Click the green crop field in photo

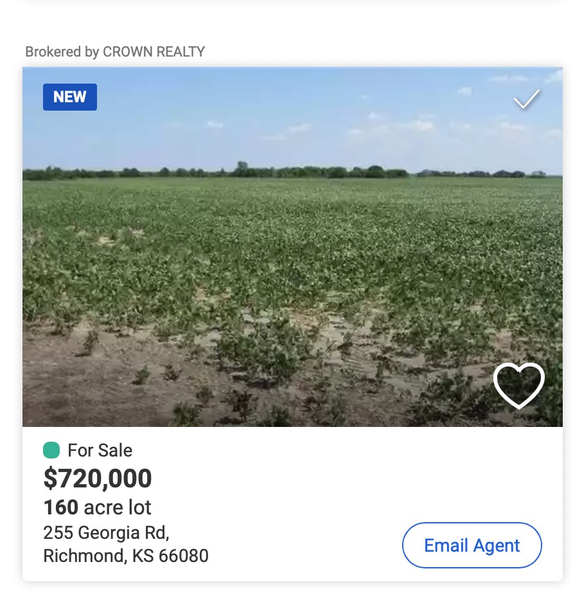pyautogui.click(x=321, y=244)
